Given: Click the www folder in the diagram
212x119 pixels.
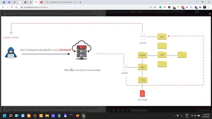Looking at the screenshot, I should tap(142, 55).
